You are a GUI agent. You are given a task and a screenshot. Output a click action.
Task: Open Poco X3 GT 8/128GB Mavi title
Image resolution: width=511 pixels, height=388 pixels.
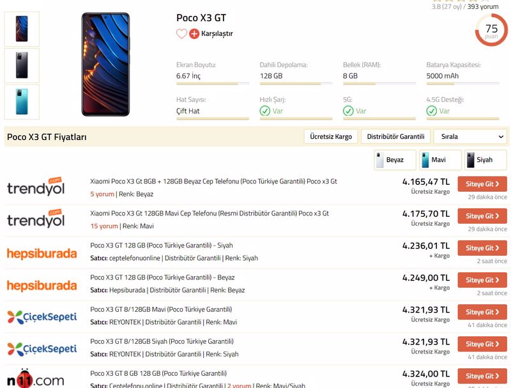(161, 309)
